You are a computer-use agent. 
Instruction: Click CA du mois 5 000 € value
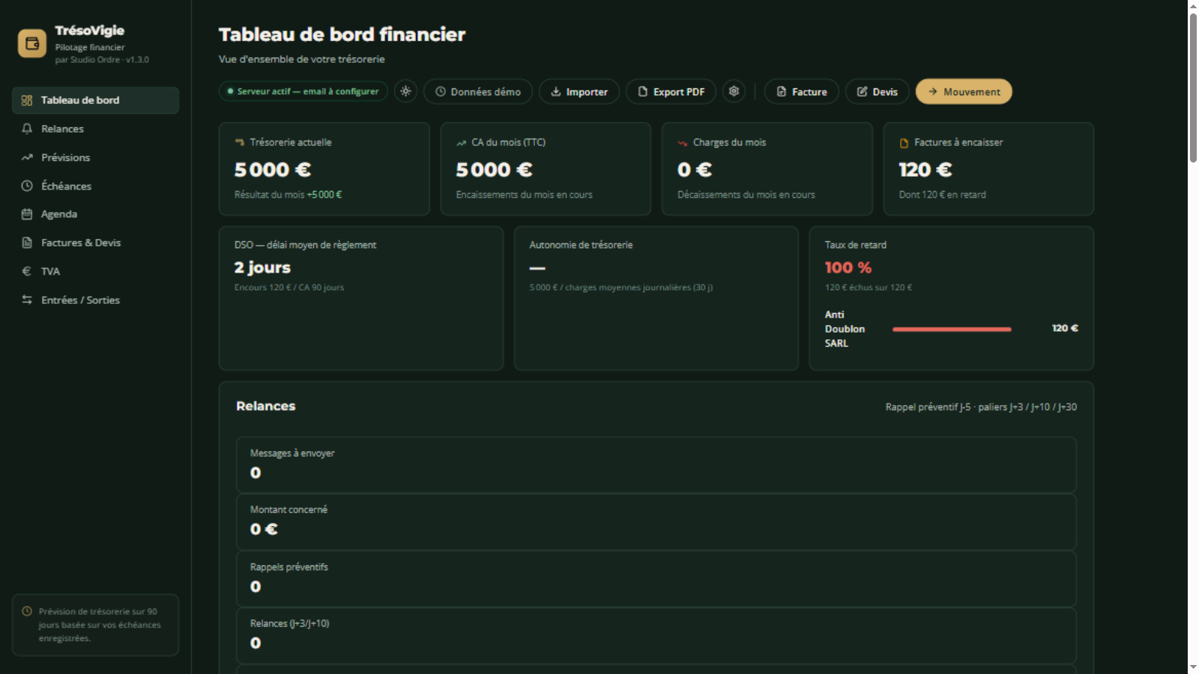pyautogui.click(x=495, y=170)
